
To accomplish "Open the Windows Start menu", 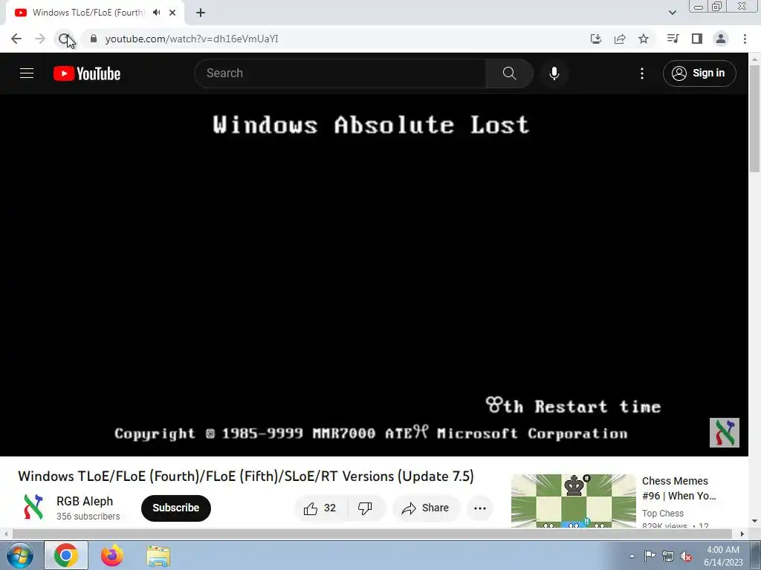I will click(19, 555).
